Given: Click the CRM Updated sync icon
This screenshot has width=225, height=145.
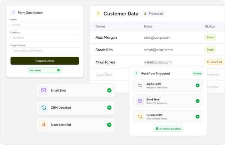Looking at the screenshot, I should (43, 108).
